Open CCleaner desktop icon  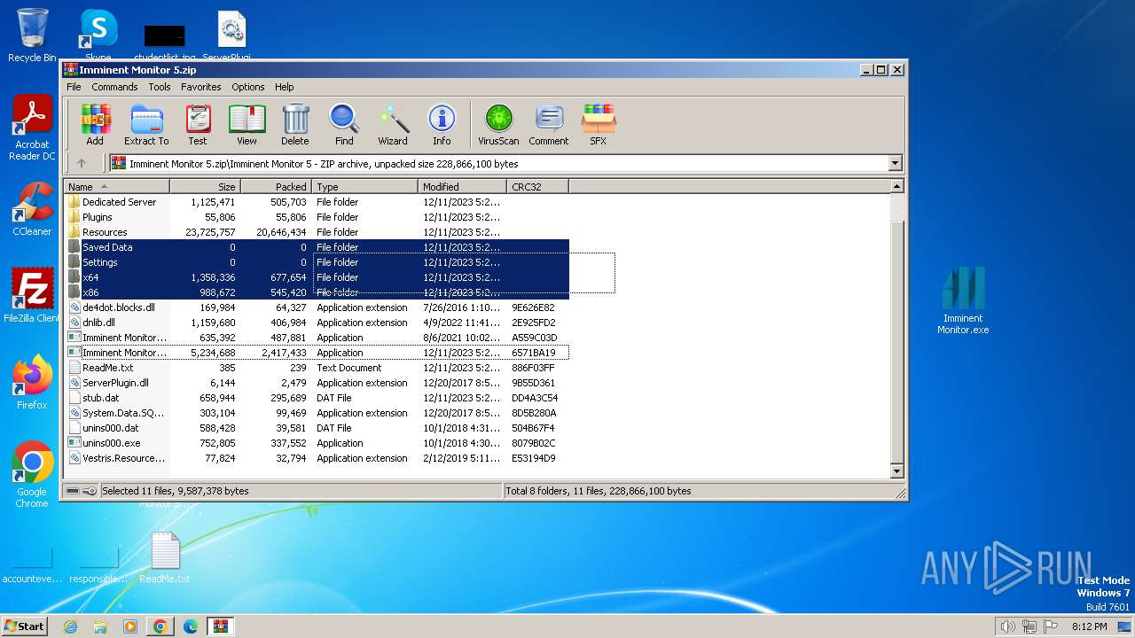pyautogui.click(x=32, y=209)
